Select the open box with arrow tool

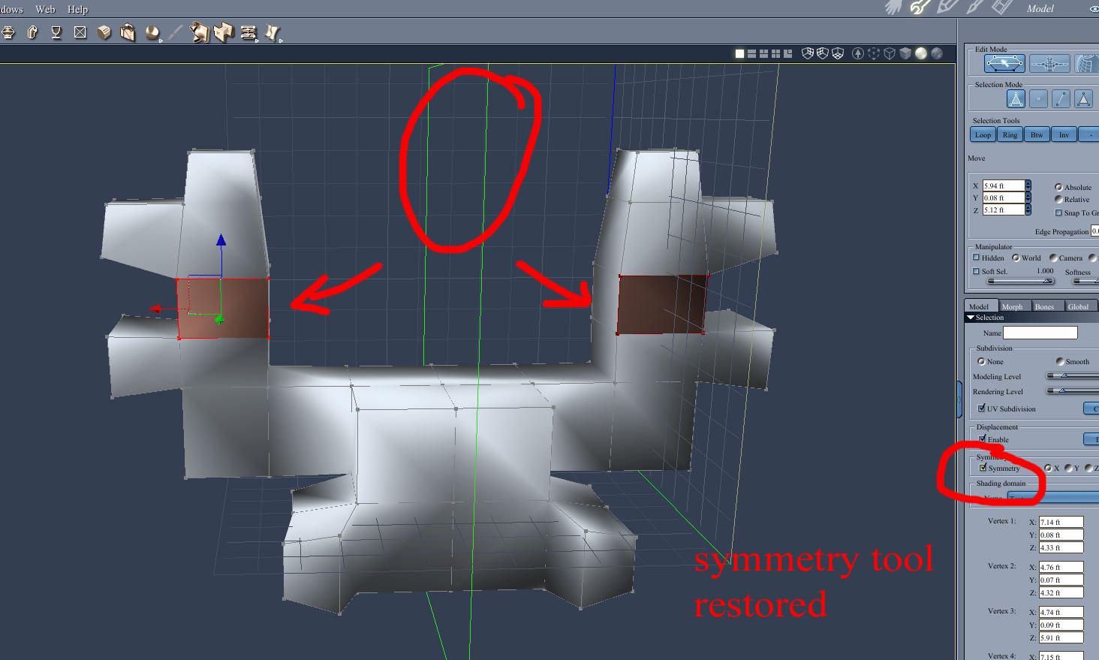pyautogui.click(x=128, y=32)
